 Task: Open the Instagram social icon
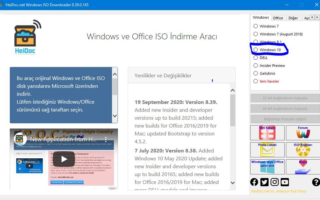tap(274, 182)
